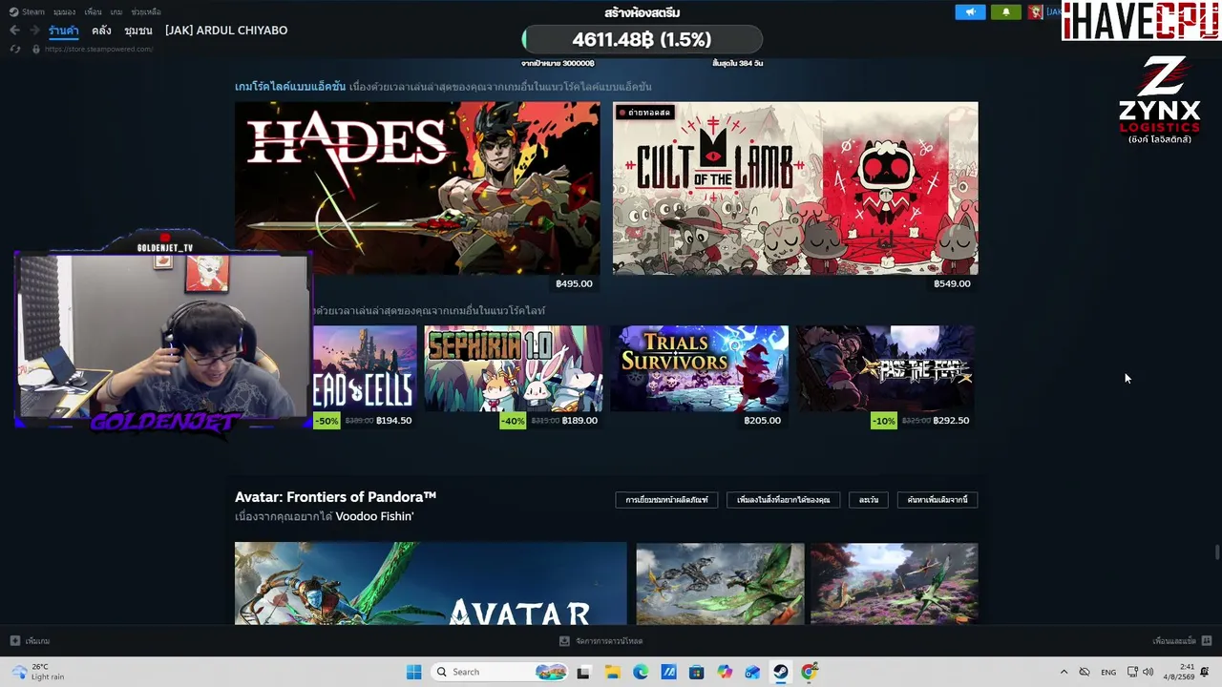
Task: Open the large Avatar main capsule image
Action: coord(431,583)
